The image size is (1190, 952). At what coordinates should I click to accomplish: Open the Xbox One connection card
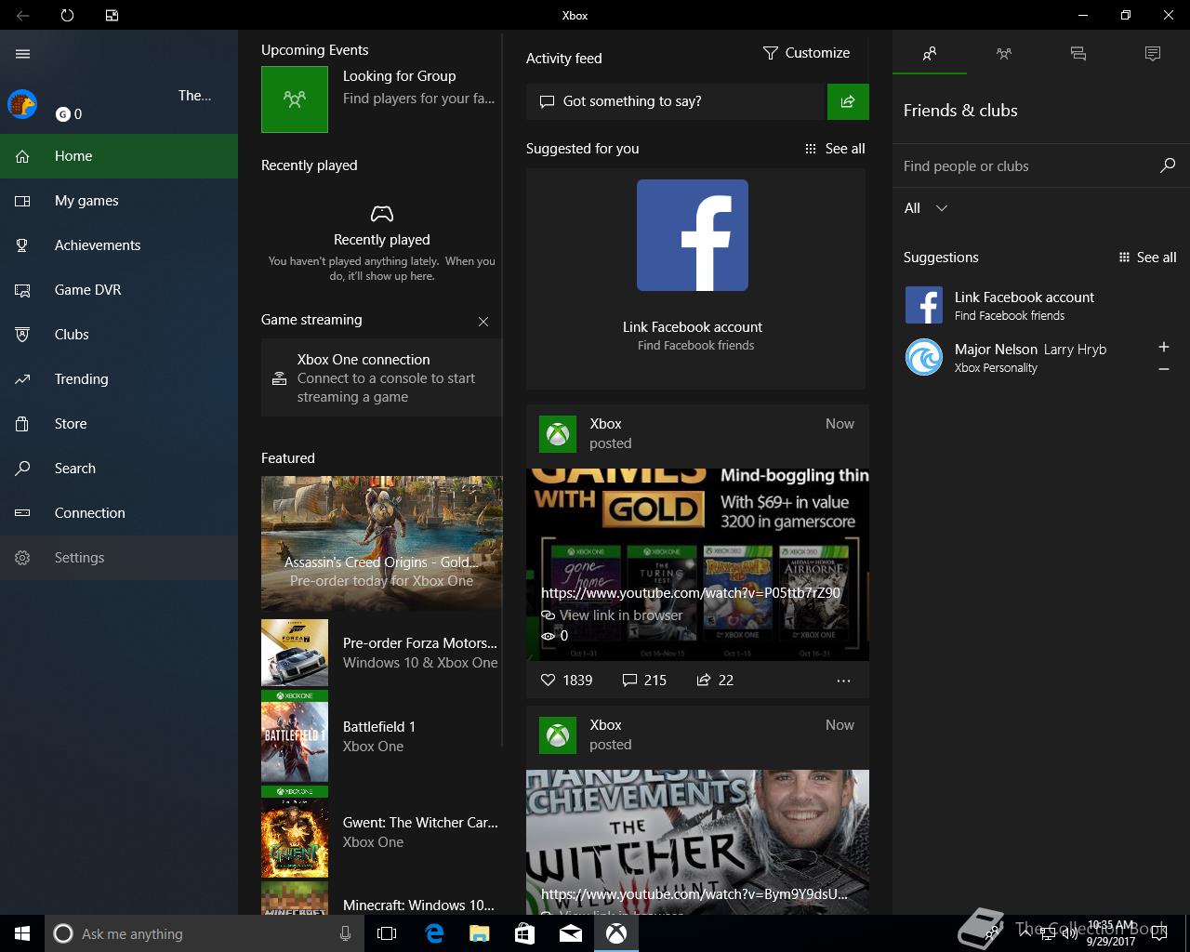pos(381,378)
